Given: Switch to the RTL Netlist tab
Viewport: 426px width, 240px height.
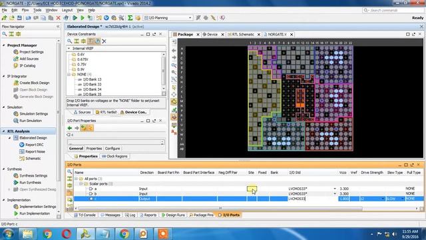Looking at the screenshot, I should [106, 112].
